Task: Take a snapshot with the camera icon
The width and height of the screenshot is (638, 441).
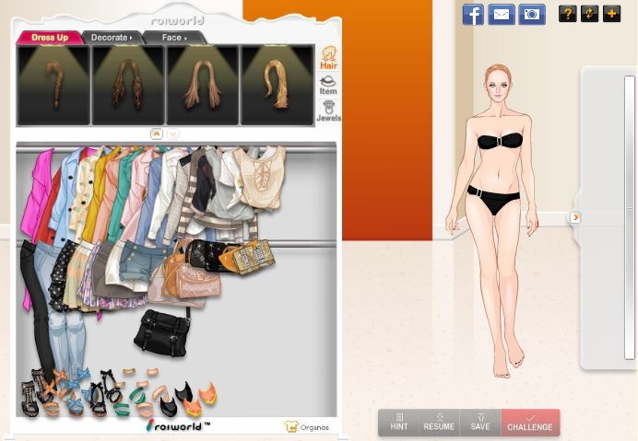Action: coord(532,14)
